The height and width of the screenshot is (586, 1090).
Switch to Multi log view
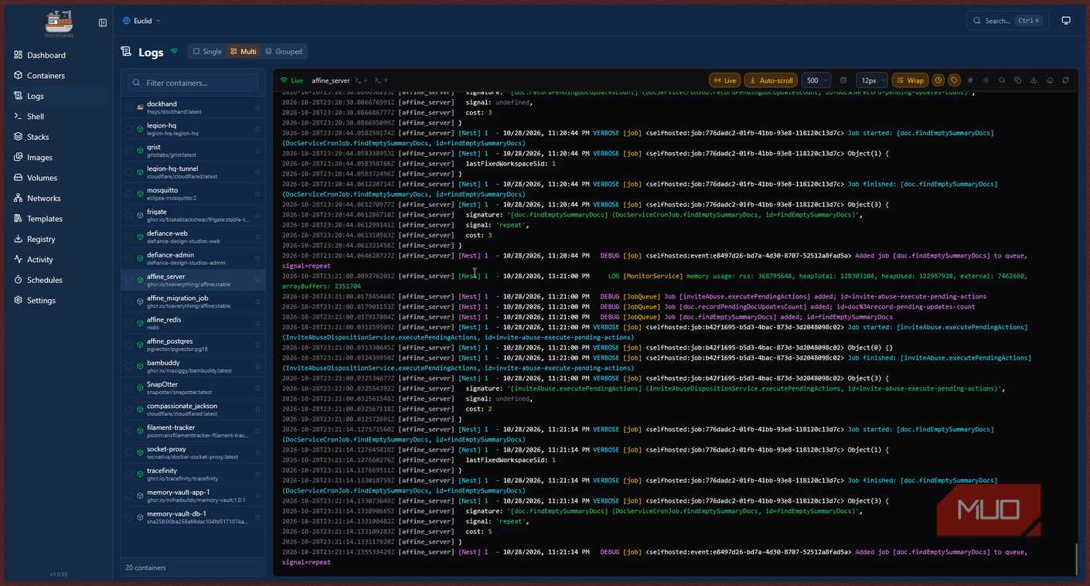point(243,52)
